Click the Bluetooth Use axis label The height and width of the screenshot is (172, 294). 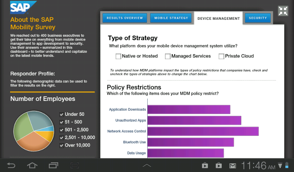134,142
